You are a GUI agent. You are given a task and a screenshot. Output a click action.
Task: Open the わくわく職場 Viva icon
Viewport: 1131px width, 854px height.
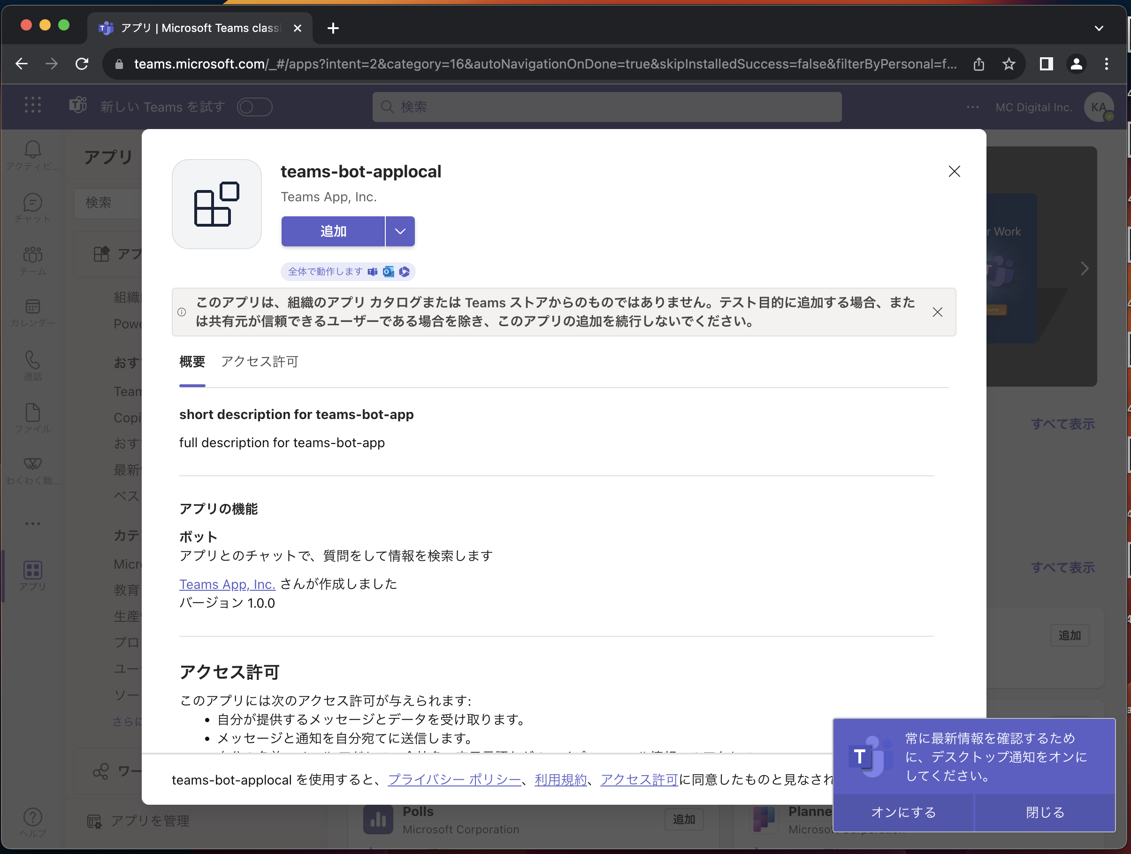[33, 471]
